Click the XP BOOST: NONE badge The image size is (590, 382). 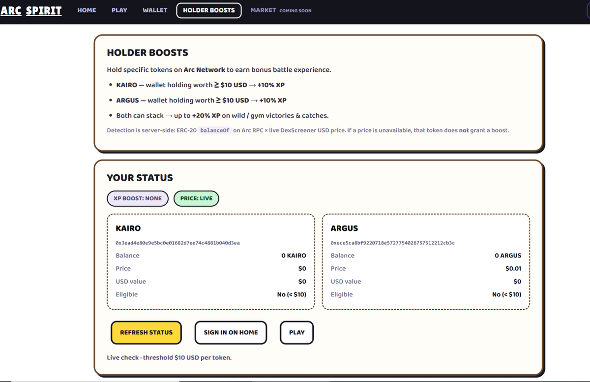coord(138,198)
